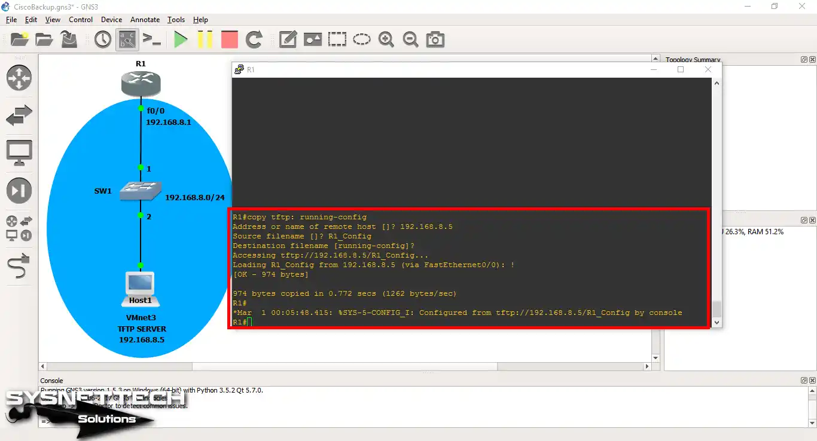
Task: Start all devices with the green play icon
Action: coord(181,39)
